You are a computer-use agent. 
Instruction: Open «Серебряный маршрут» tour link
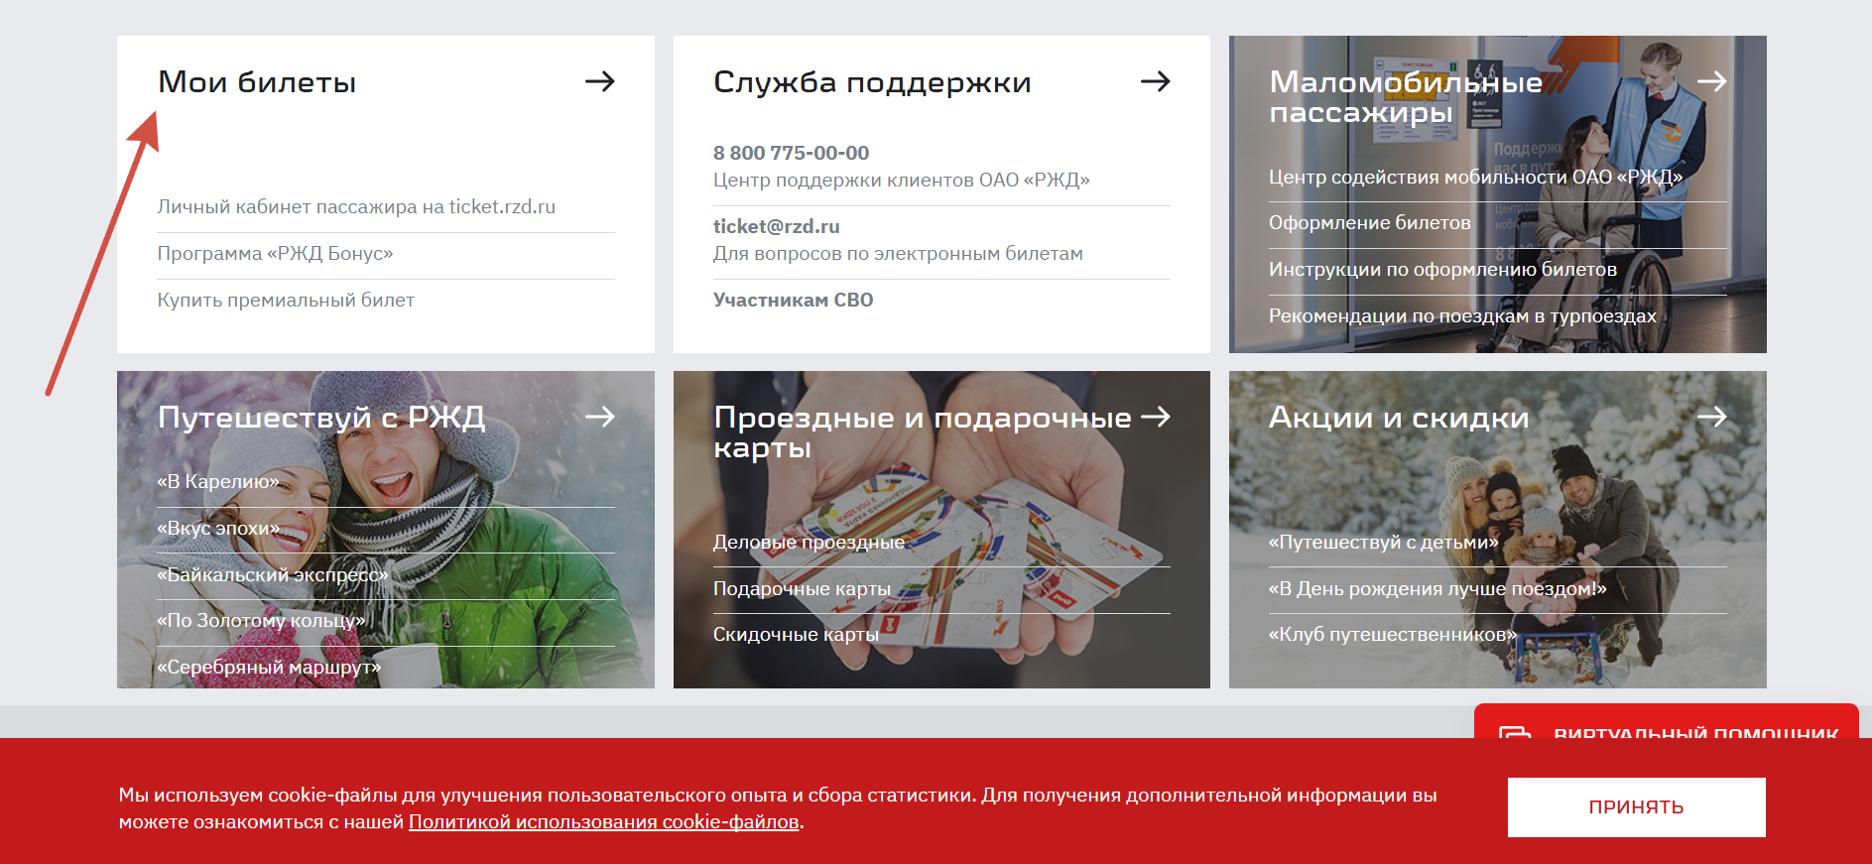pyautogui.click(x=269, y=667)
